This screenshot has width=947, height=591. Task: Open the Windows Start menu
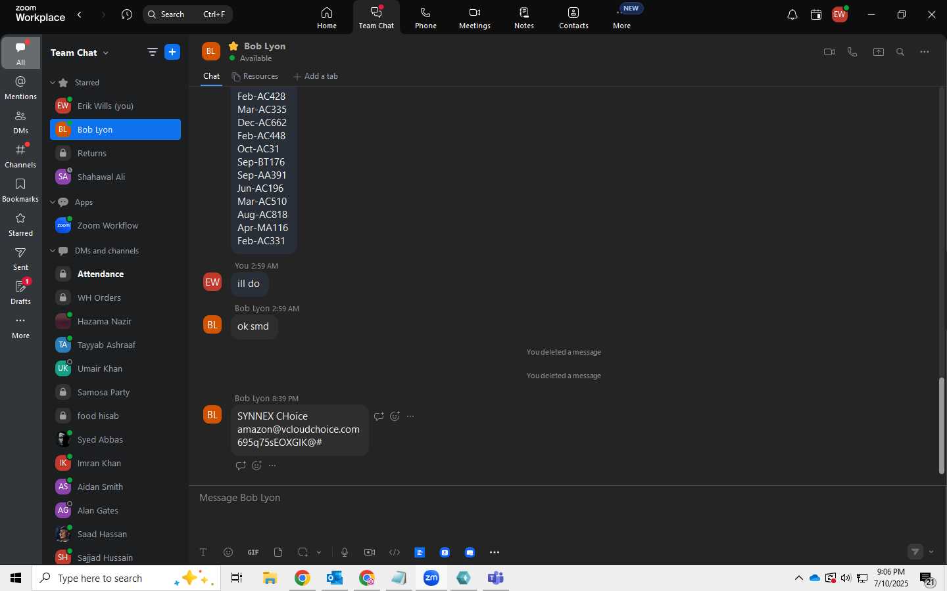coord(16,579)
